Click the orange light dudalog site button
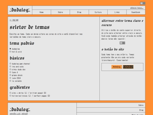Image resolution: width=153 pixels, height=115 pixels. coord(116,67)
